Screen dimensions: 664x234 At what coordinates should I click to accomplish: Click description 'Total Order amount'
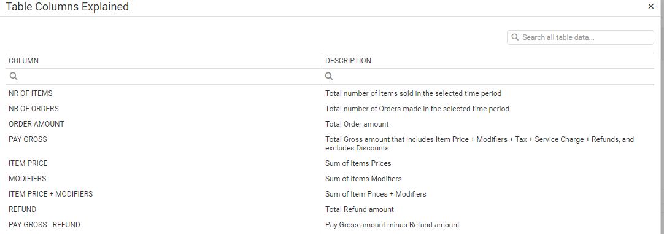[357, 124]
